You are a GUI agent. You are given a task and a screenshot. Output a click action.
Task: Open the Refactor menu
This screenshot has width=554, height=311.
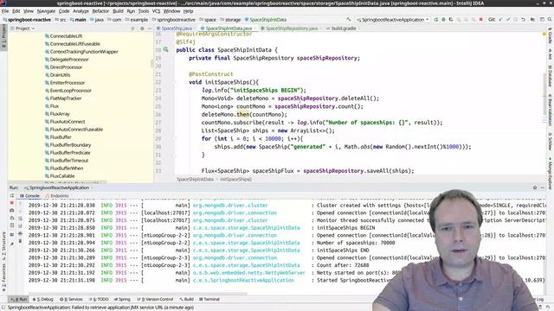click(x=100, y=11)
